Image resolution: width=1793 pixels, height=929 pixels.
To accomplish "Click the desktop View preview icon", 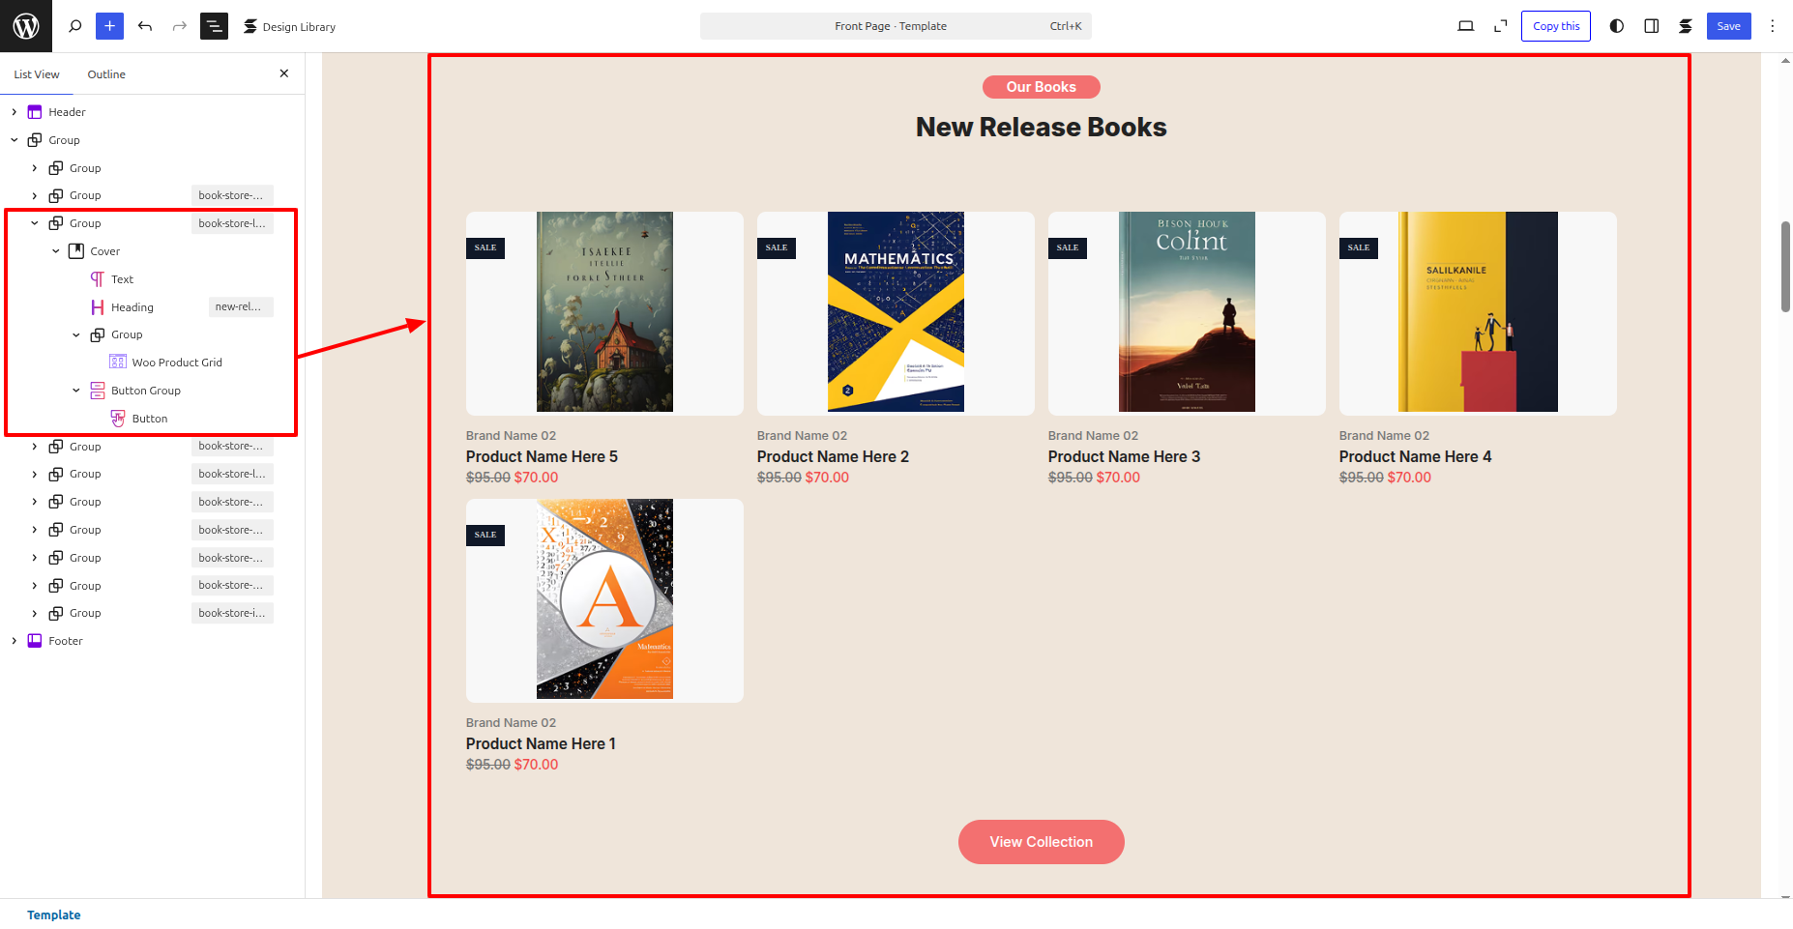I will [1465, 26].
